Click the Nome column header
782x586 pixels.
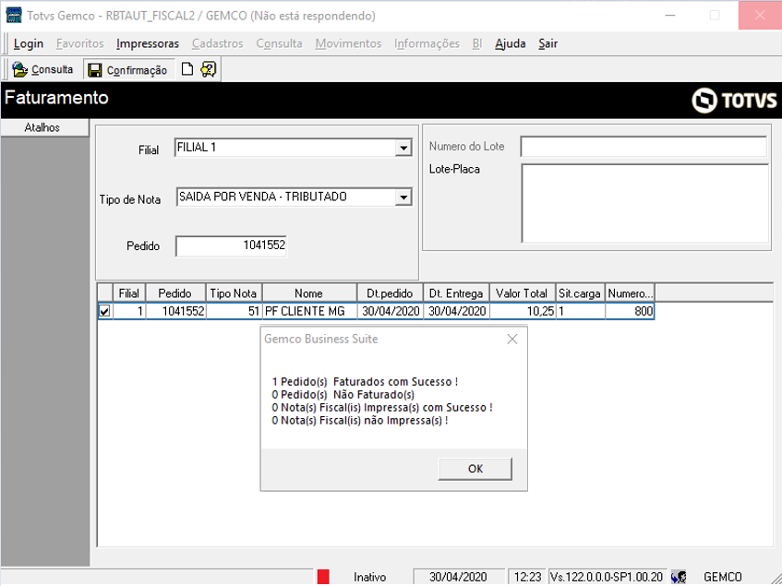point(309,293)
